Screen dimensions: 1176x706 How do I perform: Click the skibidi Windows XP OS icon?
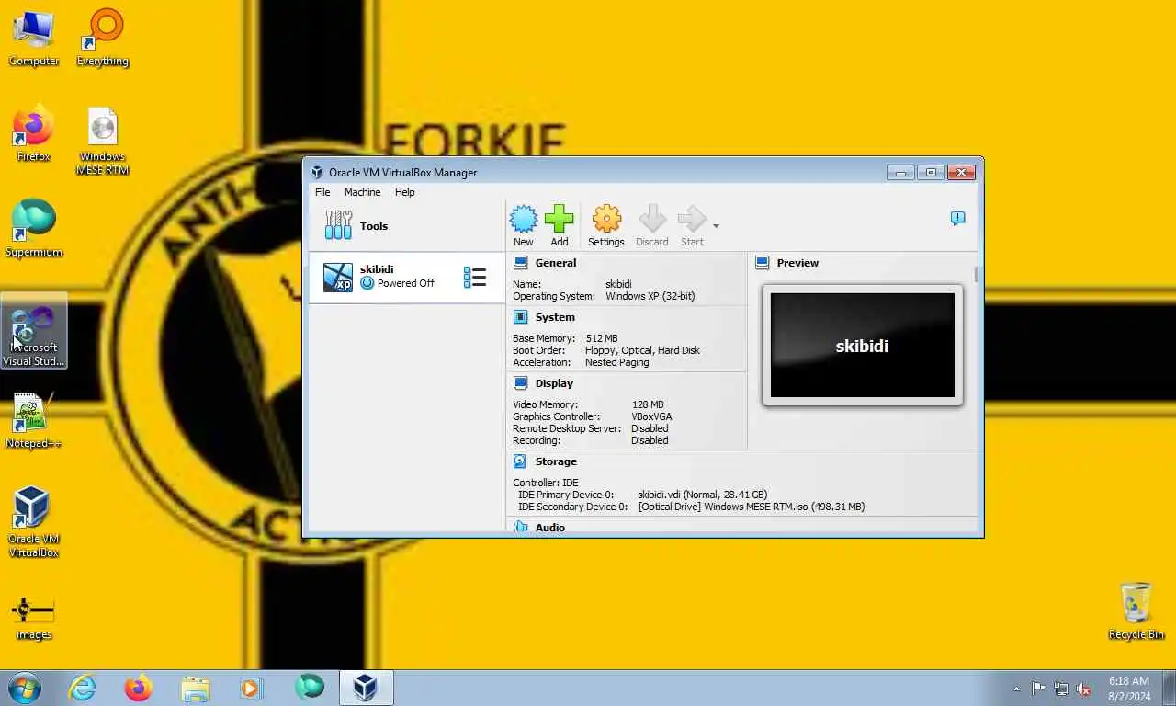pyautogui.click(x=338, y=278)
